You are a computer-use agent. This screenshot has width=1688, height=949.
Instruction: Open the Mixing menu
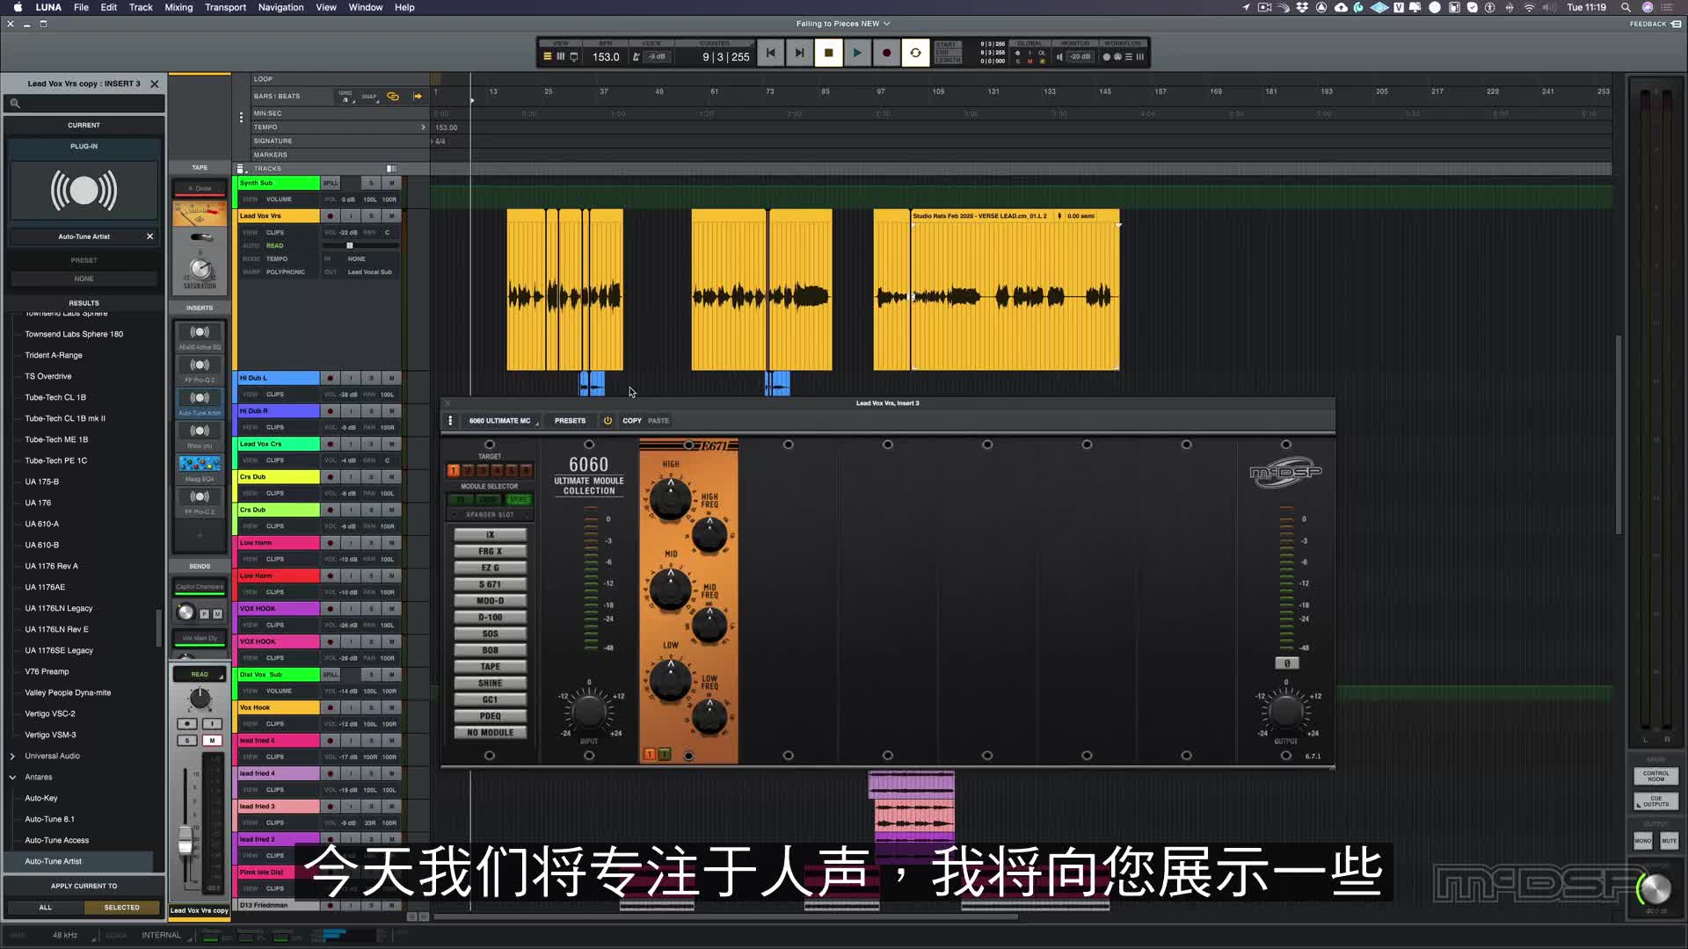pos(178,7)
